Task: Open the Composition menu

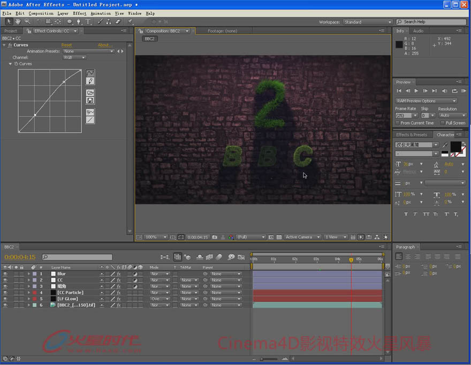Action: (x=41, y=13)
